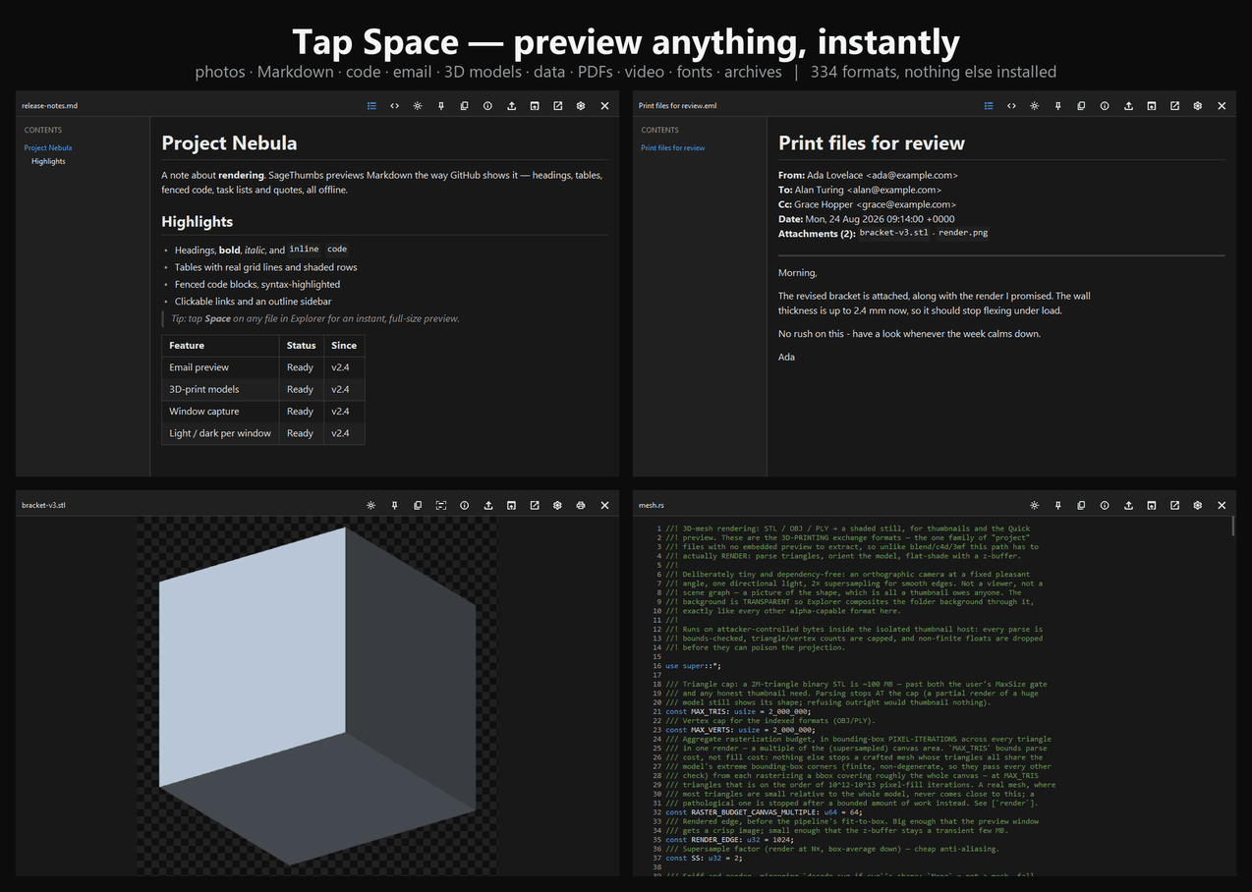Open settings gear in release-notes.md window
Image resolution: width=1252 pixels, height=892 pixels.
[581, 106]
